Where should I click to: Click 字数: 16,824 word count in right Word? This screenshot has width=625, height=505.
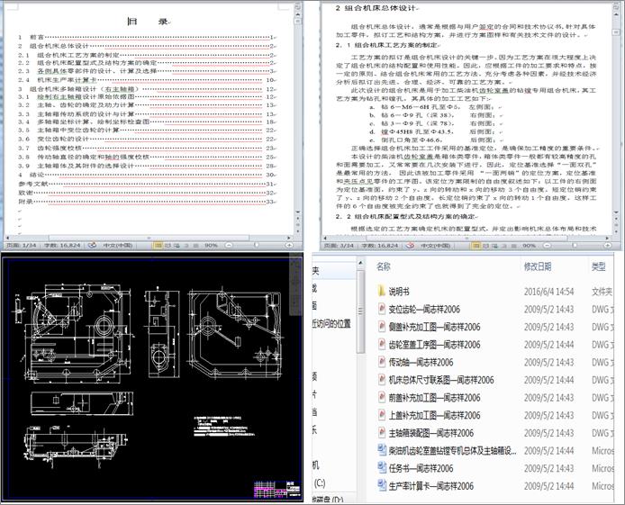pos(380,246)
